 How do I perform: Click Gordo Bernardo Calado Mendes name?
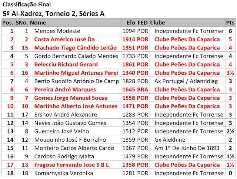(76, 56)
